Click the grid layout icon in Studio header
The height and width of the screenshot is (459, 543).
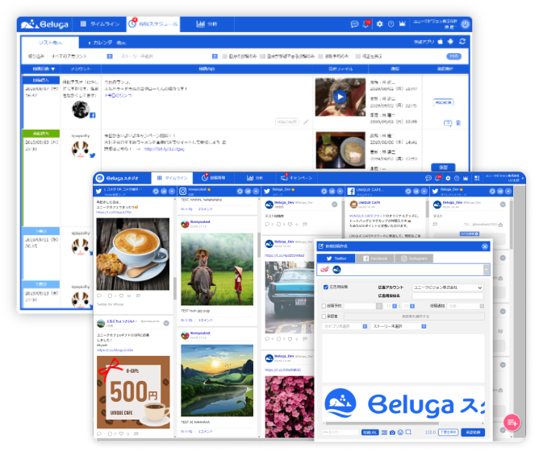[x=477, y=178]
